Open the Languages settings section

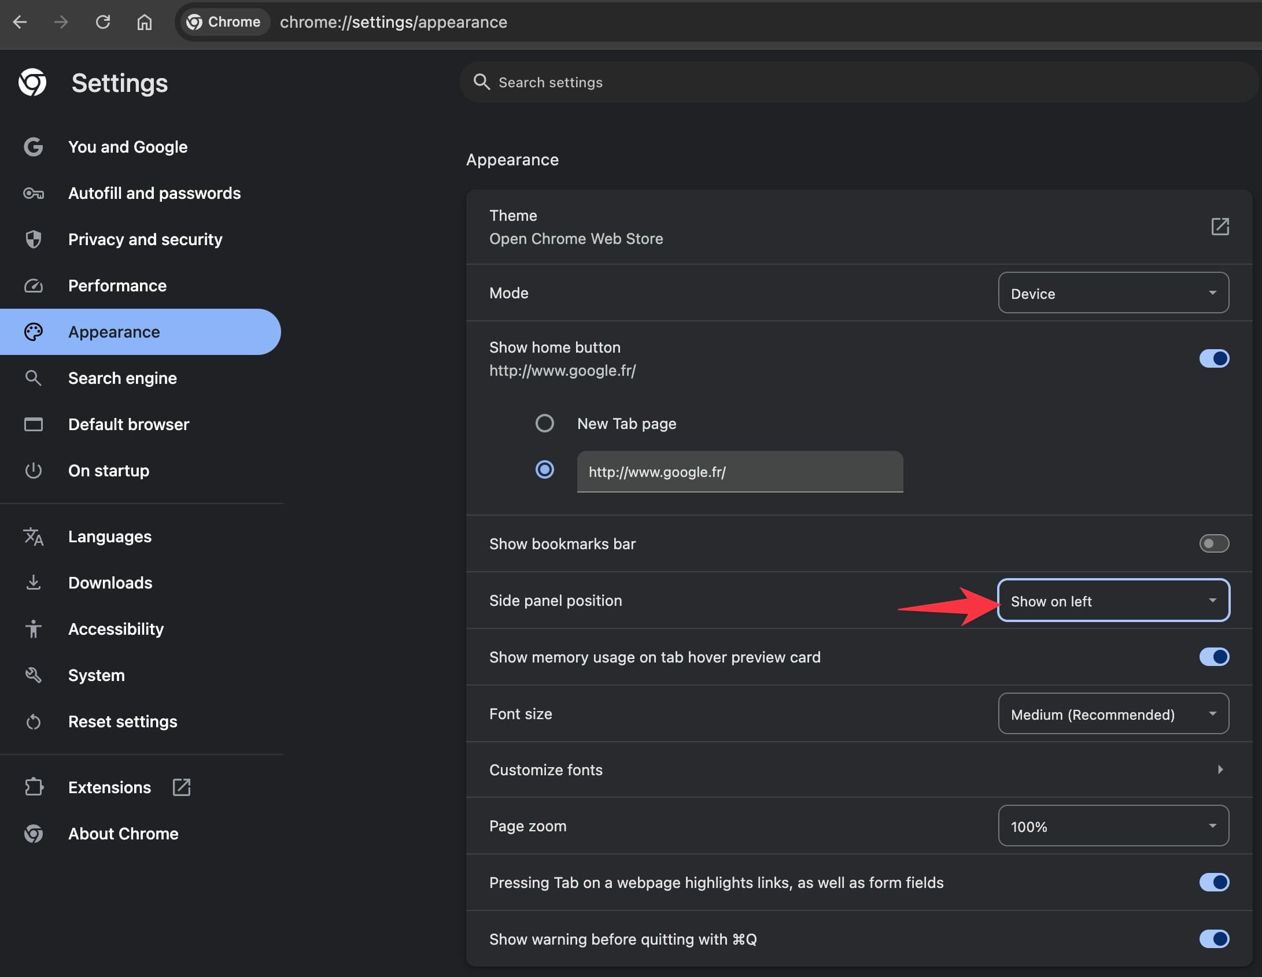[109, 536]
